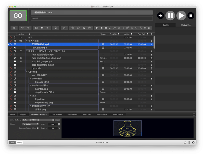204x155 pixels.
Task: Switch to Audio Levels tab
Action: coord(72,115)
